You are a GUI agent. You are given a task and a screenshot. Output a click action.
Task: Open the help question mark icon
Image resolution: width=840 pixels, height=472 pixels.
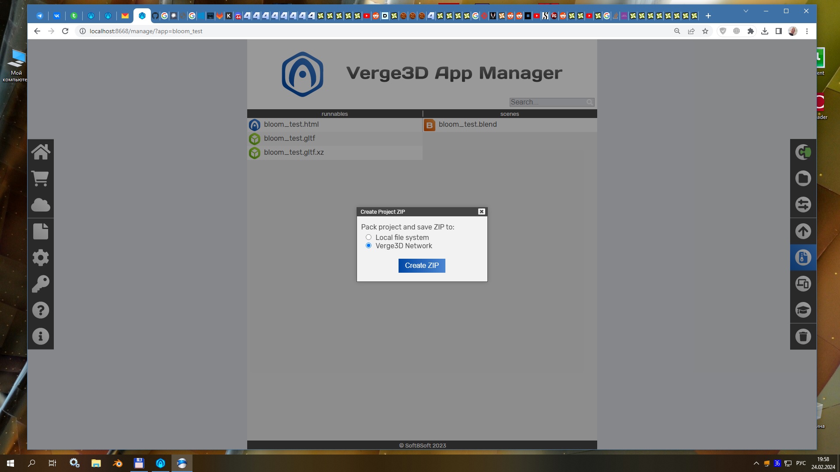(41, 310)
